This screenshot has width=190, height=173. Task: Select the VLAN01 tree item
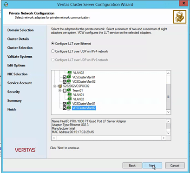(x=79, y=95)
